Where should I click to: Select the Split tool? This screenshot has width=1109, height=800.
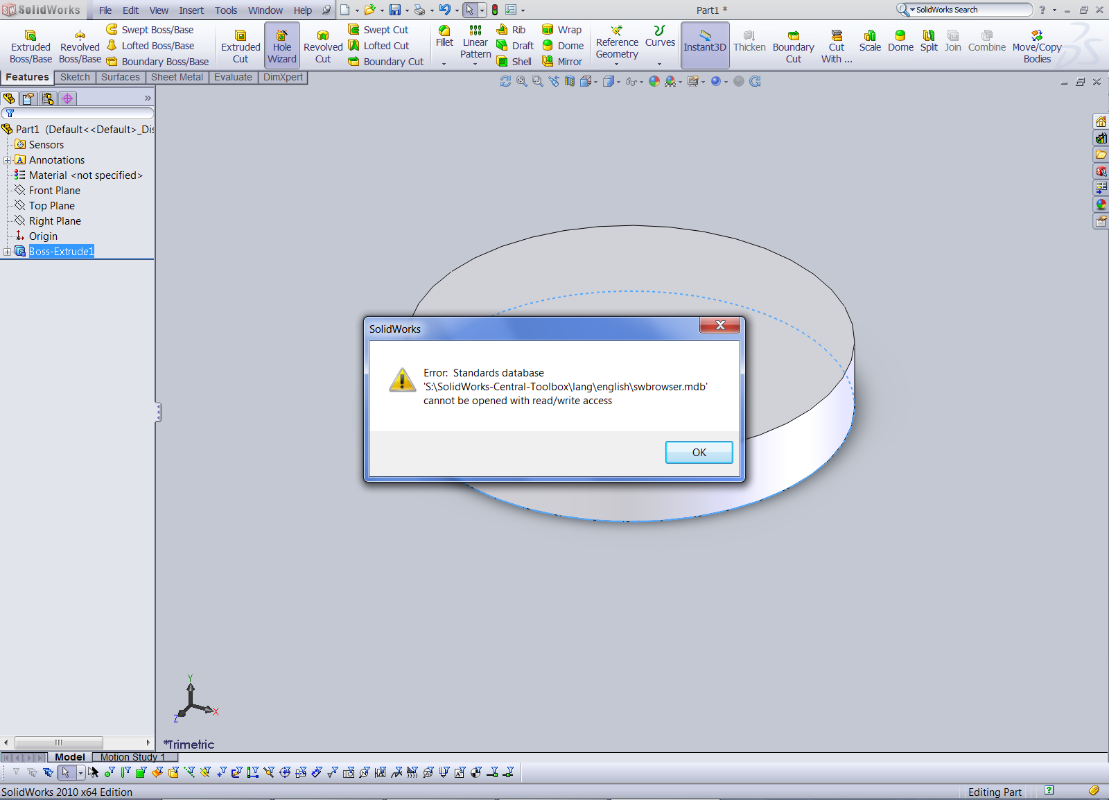coord(929,41)
